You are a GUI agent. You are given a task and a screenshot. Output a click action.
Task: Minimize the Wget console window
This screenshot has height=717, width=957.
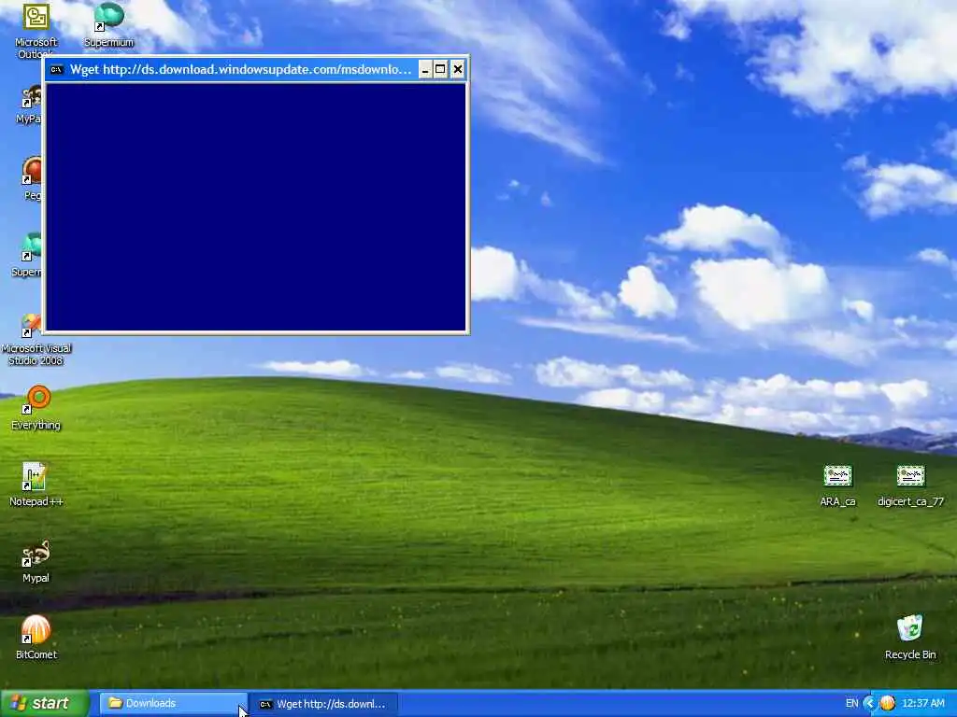(425, 69)
